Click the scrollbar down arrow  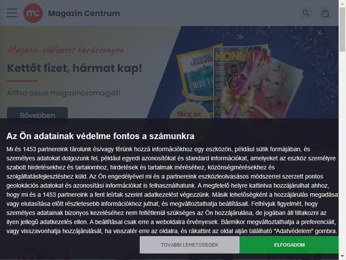342,257
